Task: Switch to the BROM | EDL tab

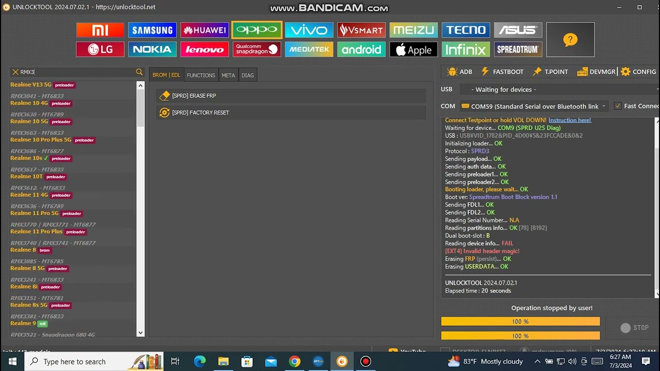Action: [x=166, y=75]
